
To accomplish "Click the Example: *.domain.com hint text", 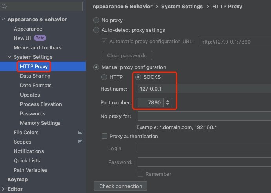I will point(176,127).
